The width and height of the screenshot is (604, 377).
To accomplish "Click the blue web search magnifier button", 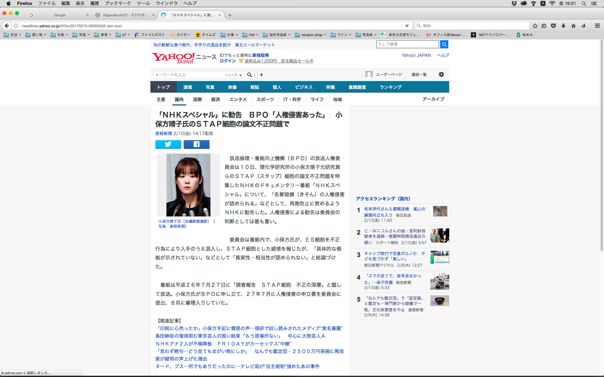I will click(444, 44).
